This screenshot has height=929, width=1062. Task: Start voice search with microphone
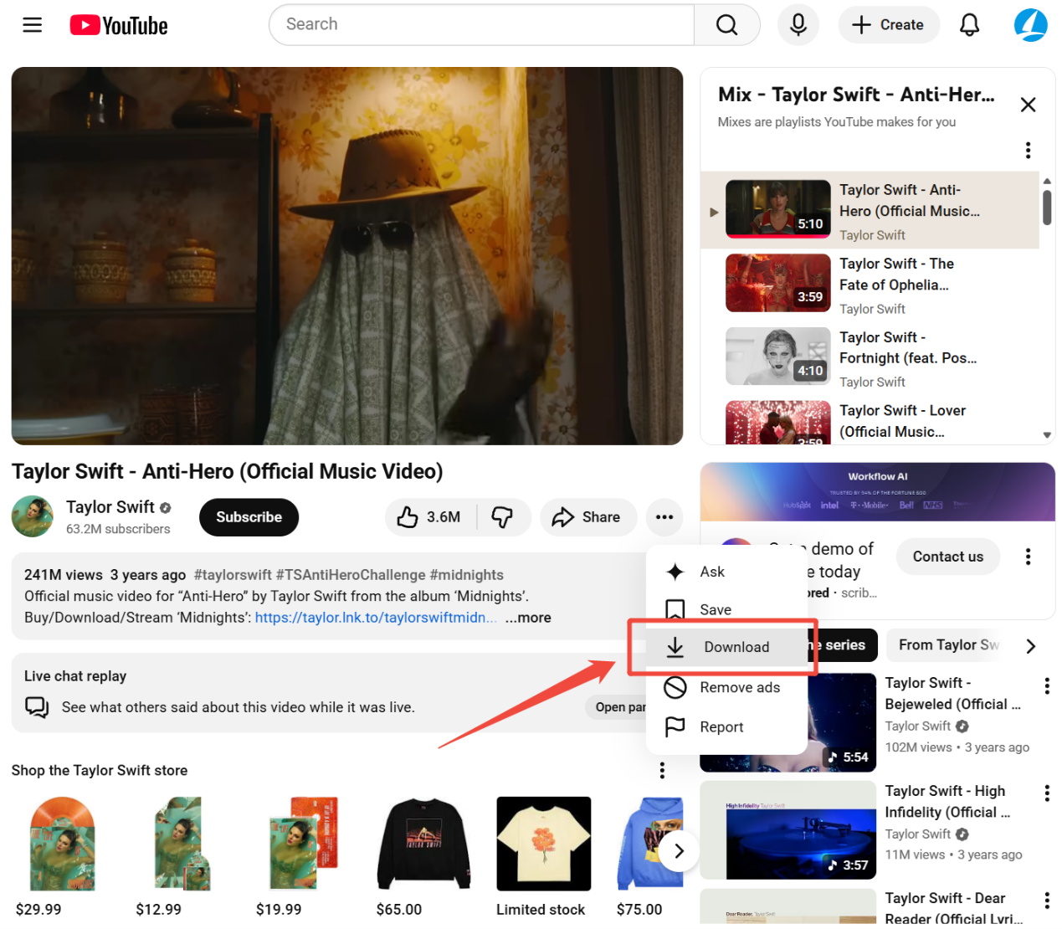pos(798,25)
